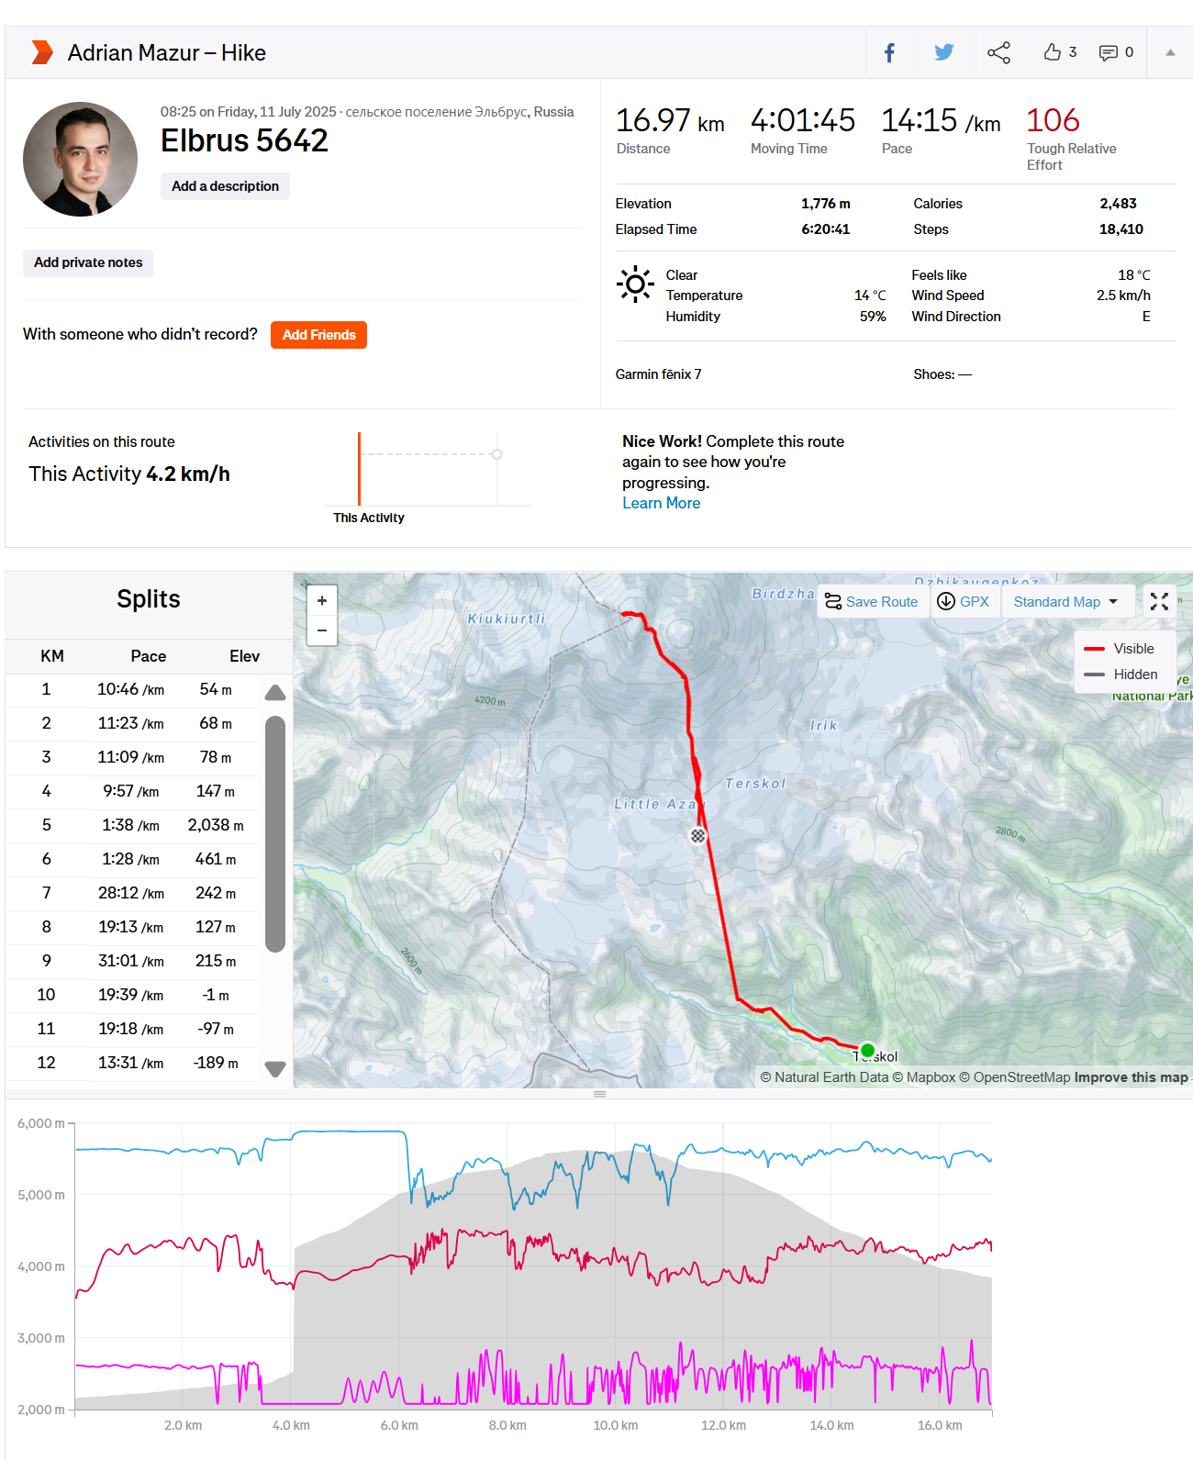
Task: Open Standard Map style dropdown
Action: (x=1066, y=602)
